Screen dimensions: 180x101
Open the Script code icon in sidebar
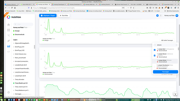coord(9,52)
